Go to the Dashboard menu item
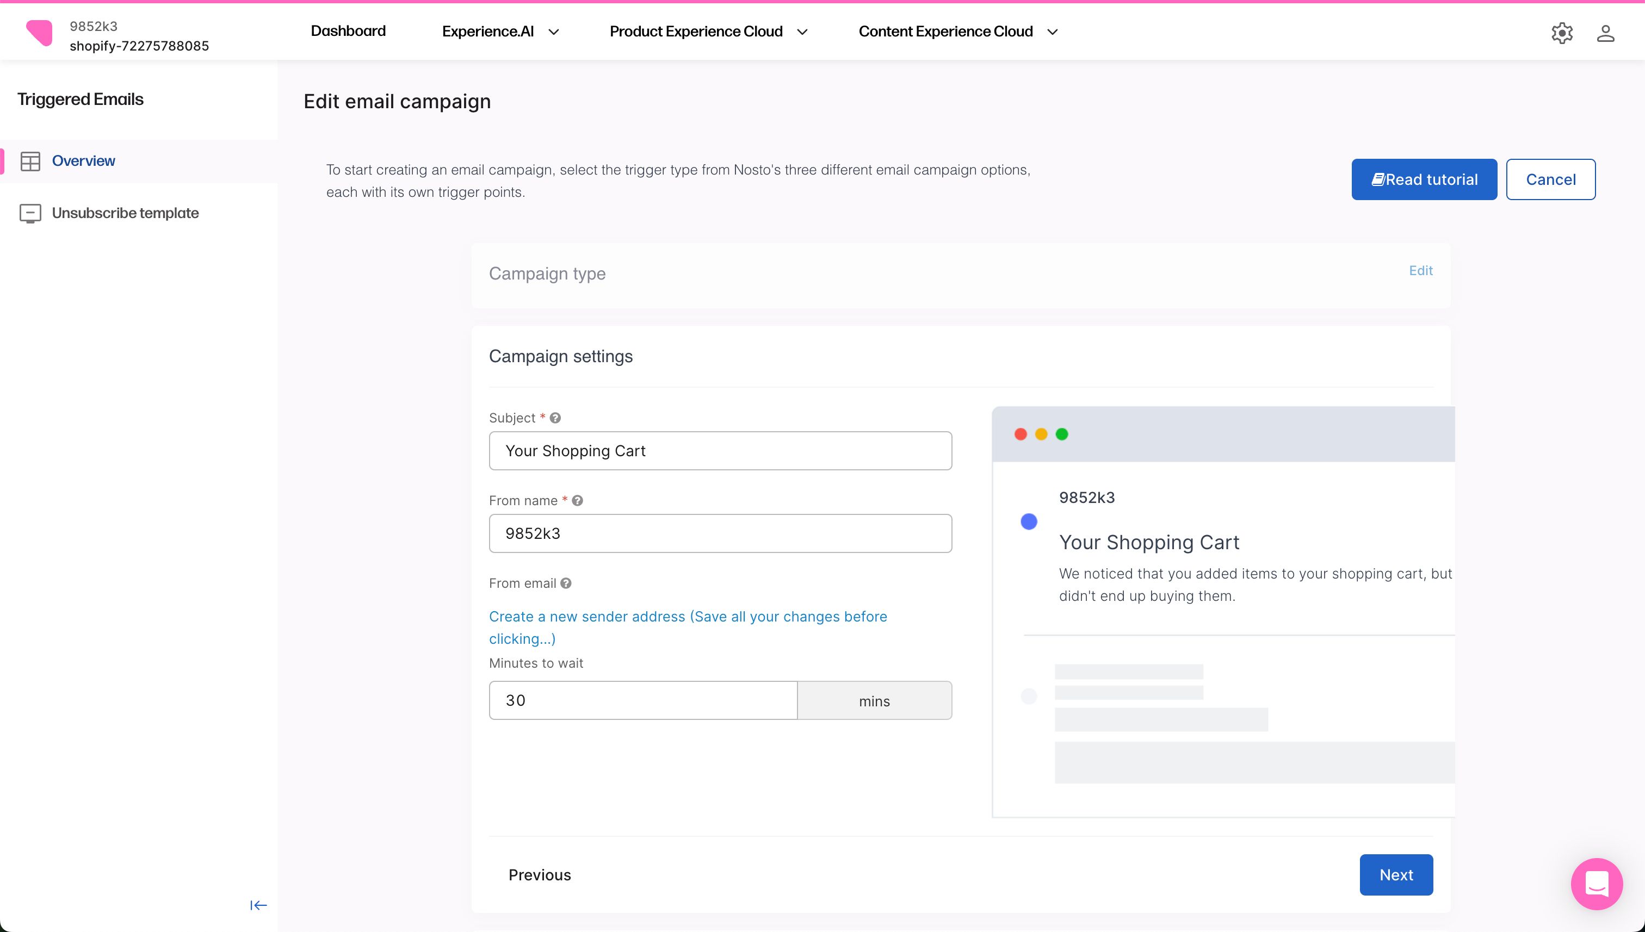Viewport: 1645px width, 932px height. point(348,31)
